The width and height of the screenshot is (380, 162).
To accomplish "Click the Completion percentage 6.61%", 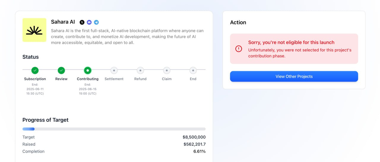I will (199, 151).
